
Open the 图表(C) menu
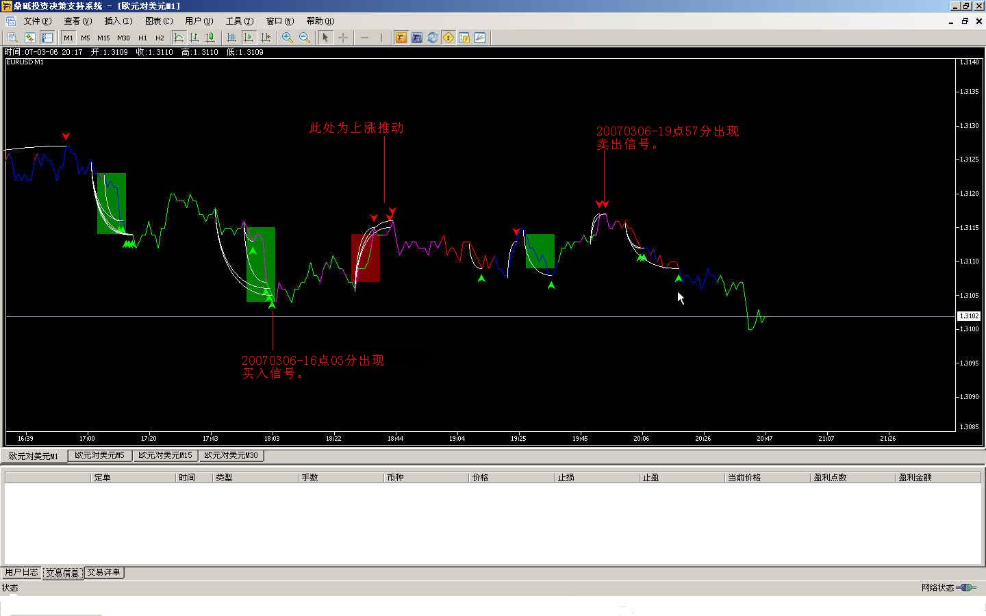pyautogui.click(x=159, y=21)
